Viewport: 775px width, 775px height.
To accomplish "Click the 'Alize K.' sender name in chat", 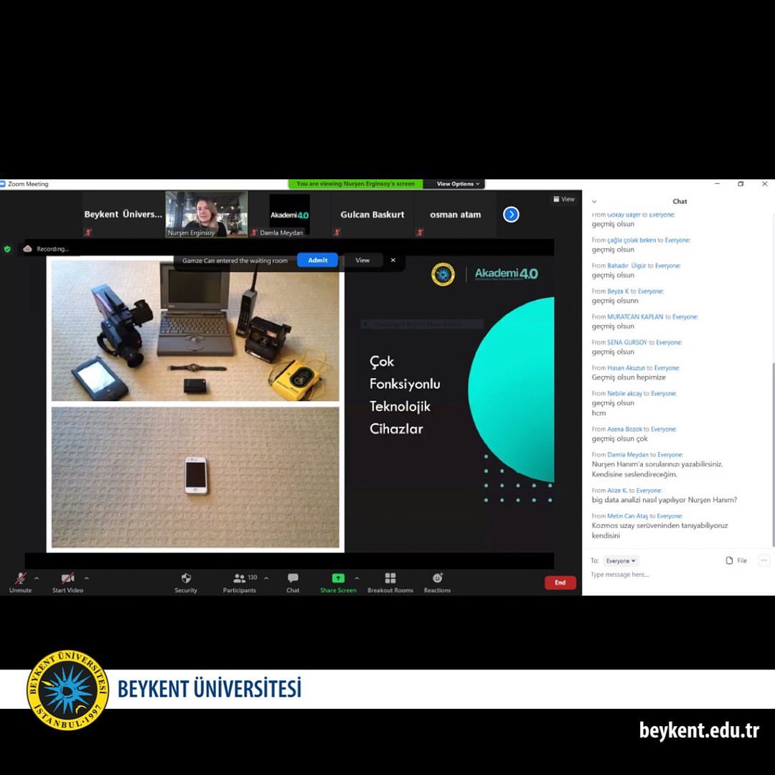I will pyautogui.click(x=617, y=490).
